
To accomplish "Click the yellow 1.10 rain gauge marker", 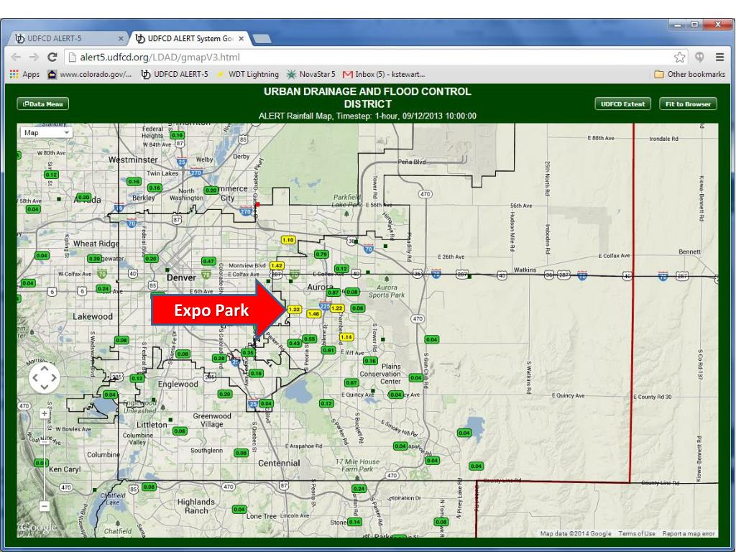I will coord(287,240).
